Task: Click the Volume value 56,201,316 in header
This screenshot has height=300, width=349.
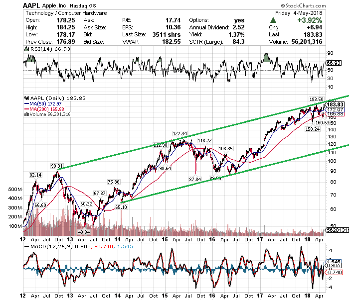Action: pos(307,42)
